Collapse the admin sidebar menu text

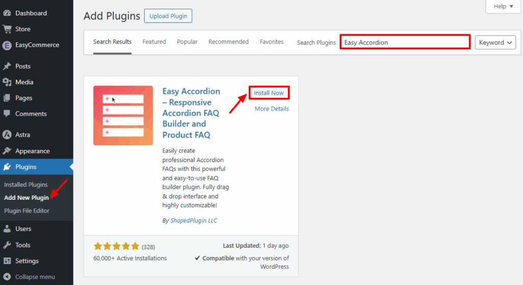35,277
